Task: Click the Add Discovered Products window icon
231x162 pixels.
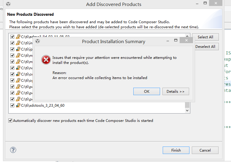Action: (8, 4)
